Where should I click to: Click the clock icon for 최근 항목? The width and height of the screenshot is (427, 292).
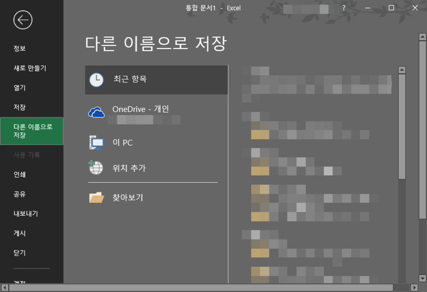click(97, 80)
